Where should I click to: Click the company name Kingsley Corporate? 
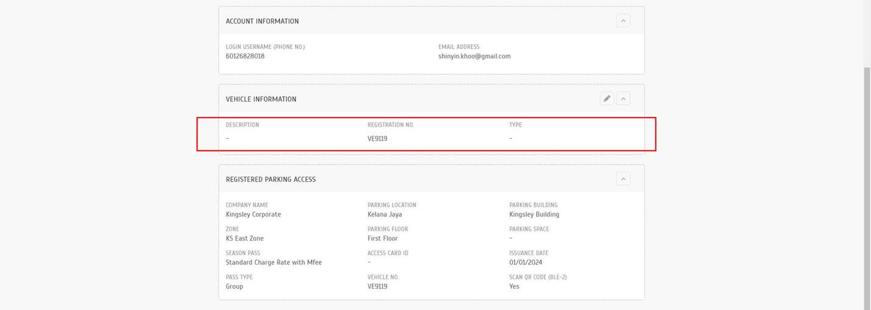253,214
